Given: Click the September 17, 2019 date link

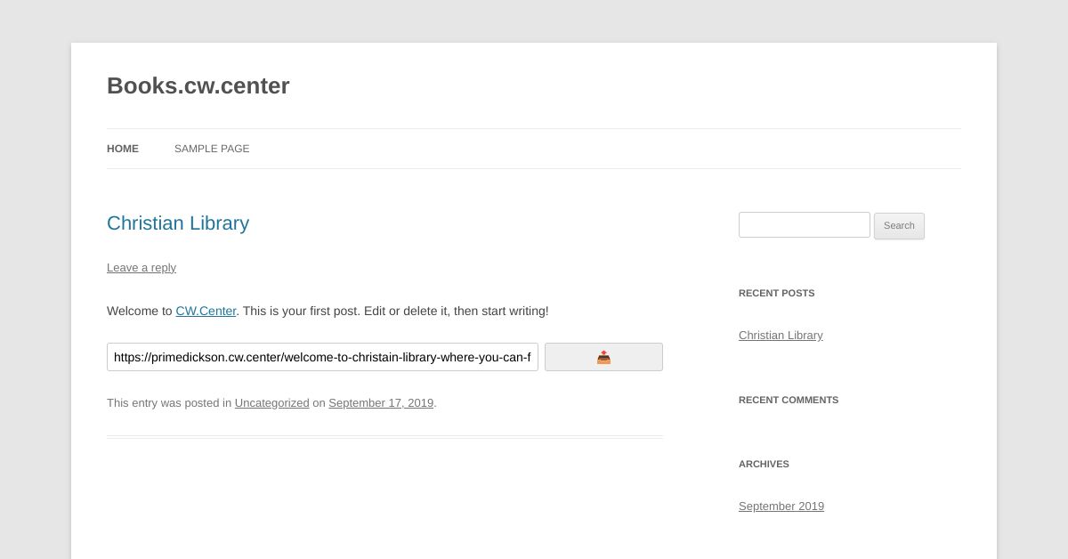Looking at the screenshot, I should 381,403.
